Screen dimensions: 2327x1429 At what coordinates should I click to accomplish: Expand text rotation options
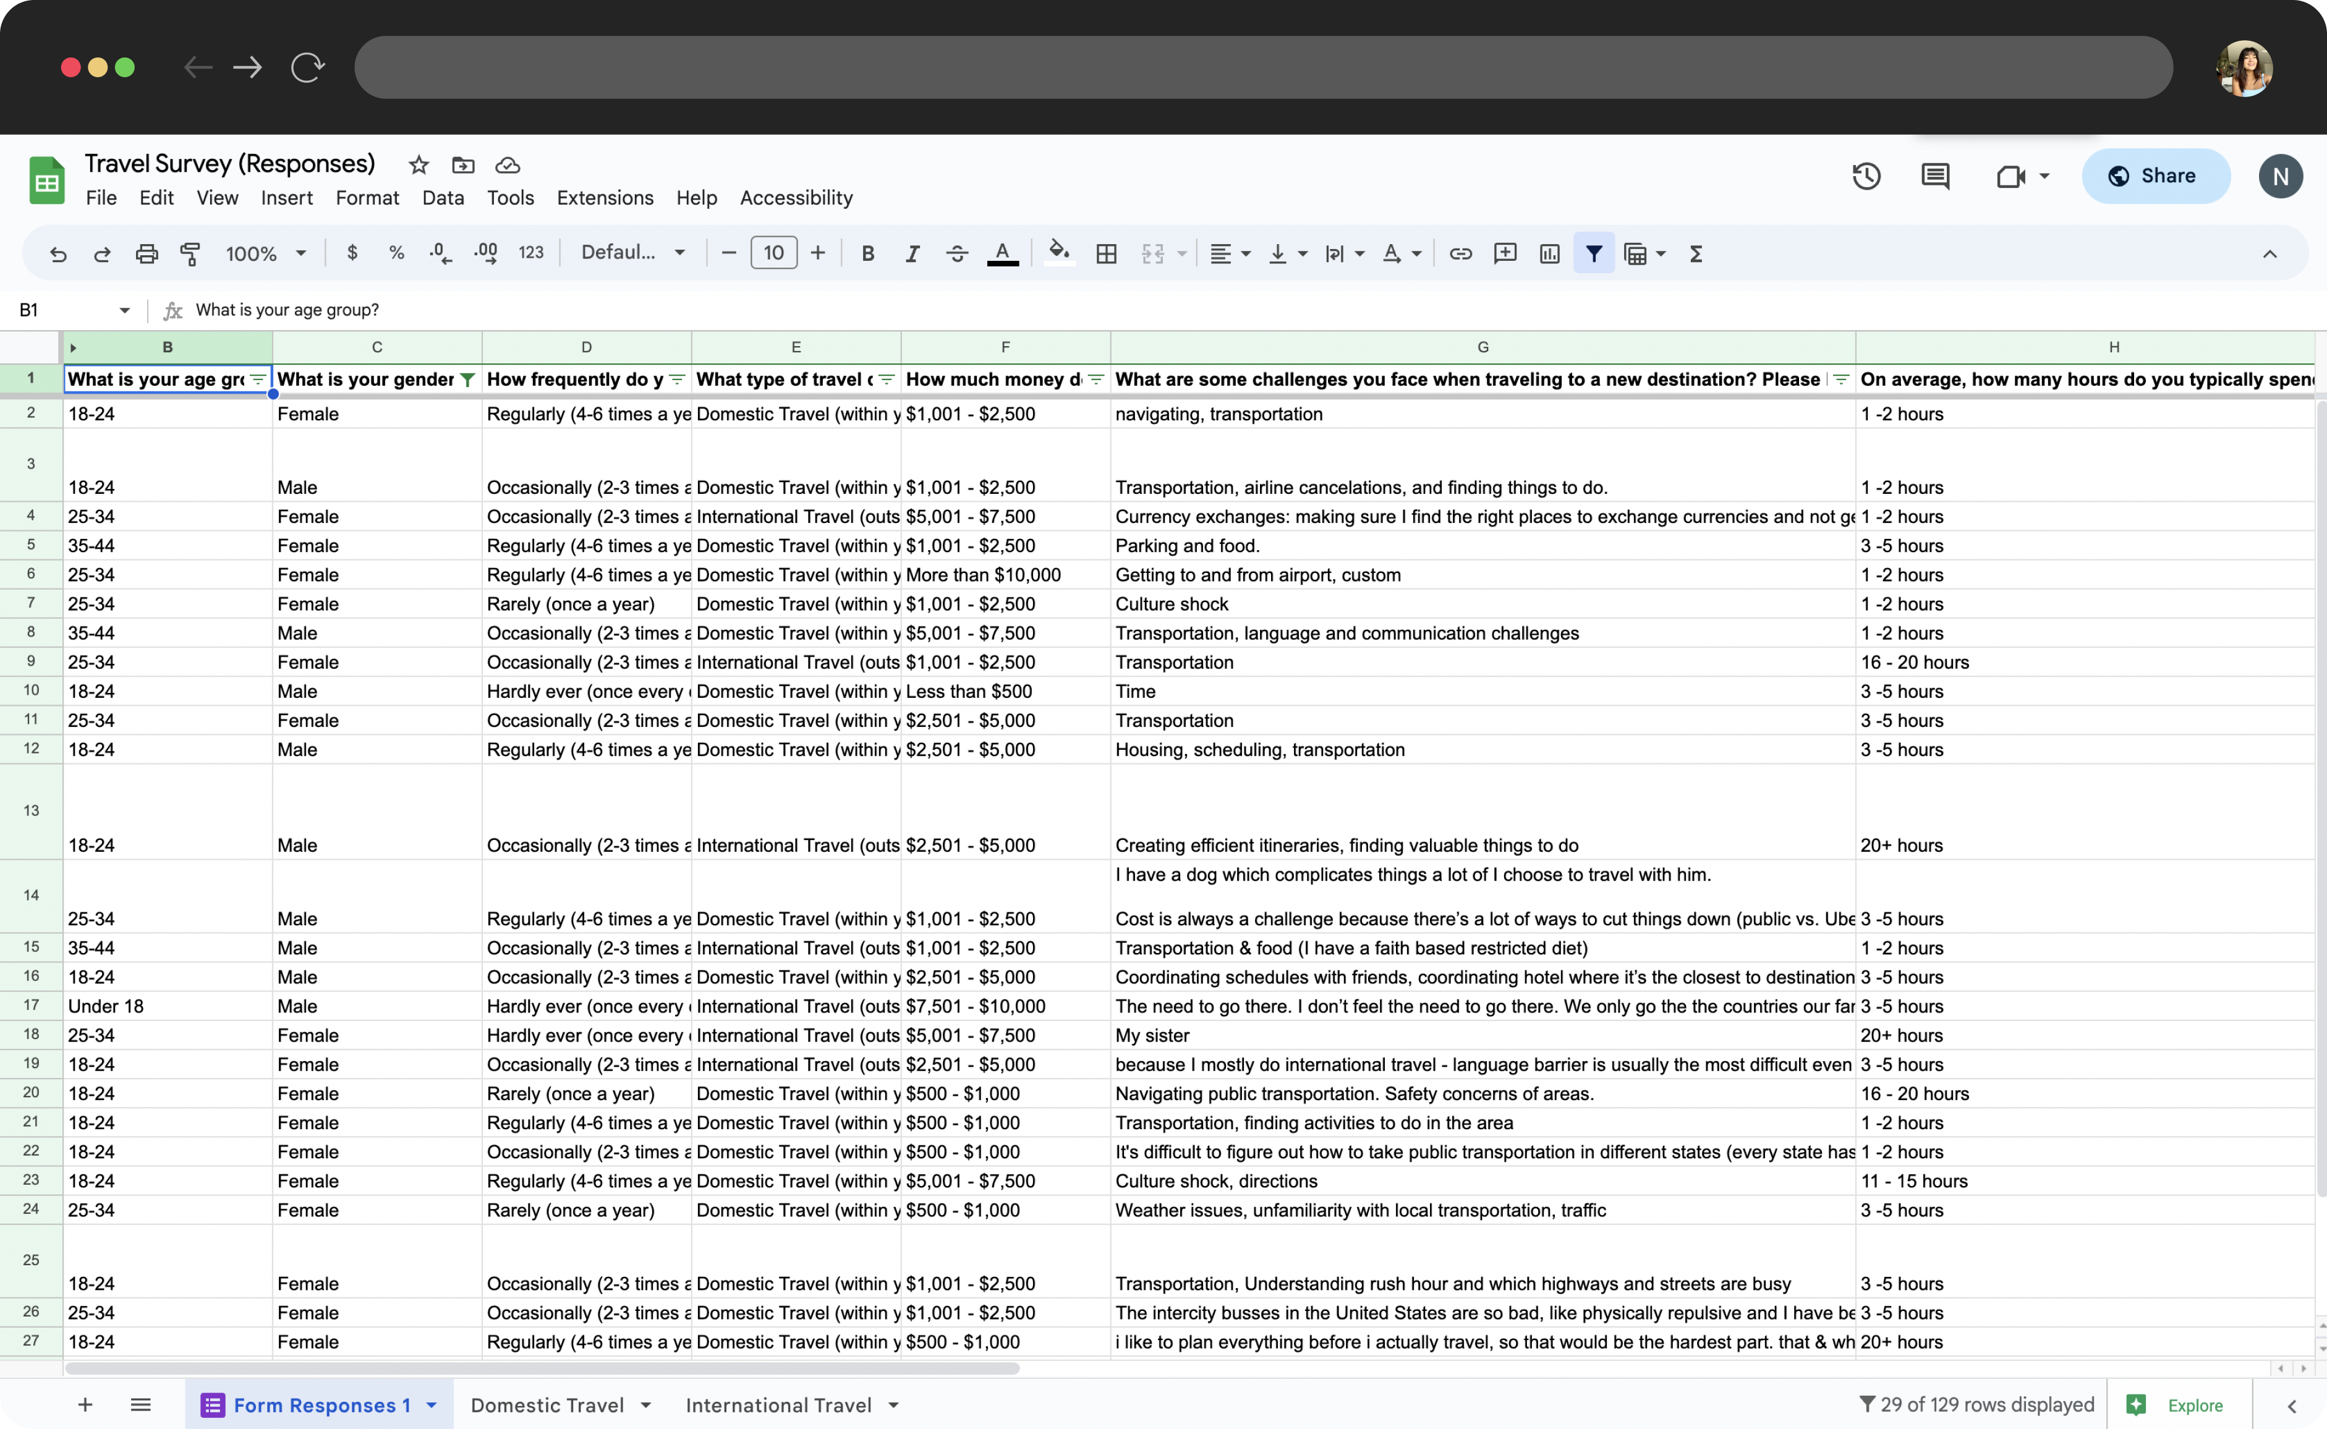pos(1417,254)
